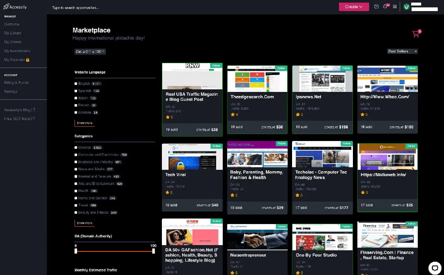This screenshot has height=275, width=444.
Task: Check the General category
Action: coord(76,148)
